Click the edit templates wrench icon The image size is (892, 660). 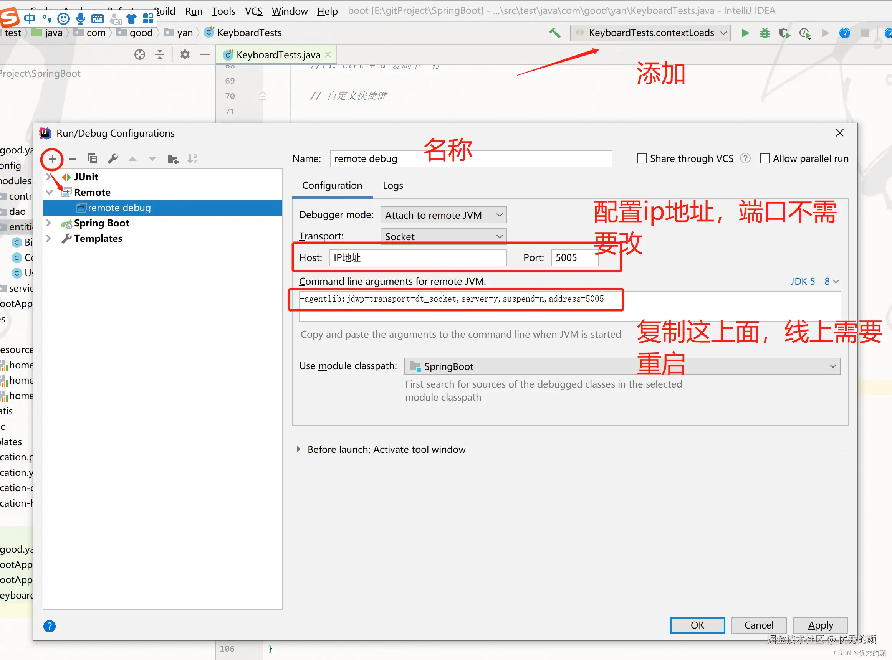pyautogui.click(x=113, y=159)
